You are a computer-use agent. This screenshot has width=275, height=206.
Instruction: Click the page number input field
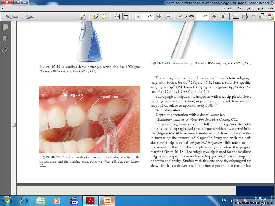202,17
